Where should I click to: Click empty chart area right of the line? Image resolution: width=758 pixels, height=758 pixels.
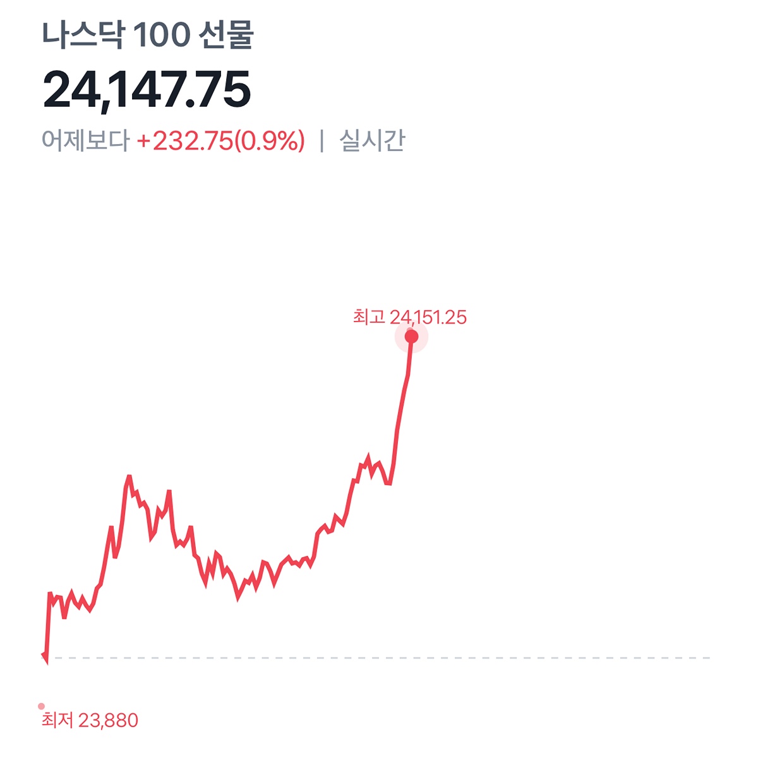coord(568,474)
